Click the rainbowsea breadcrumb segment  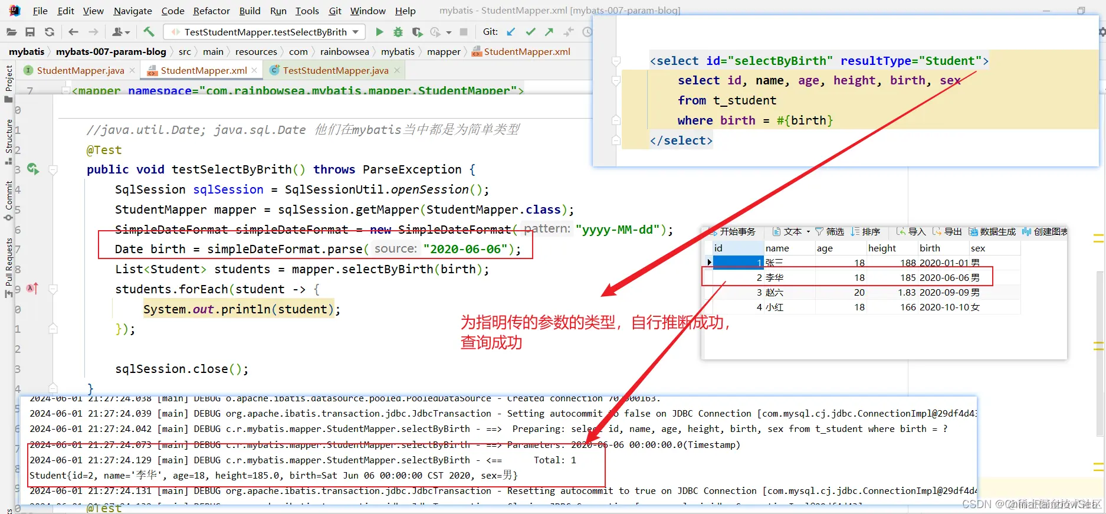344,51
